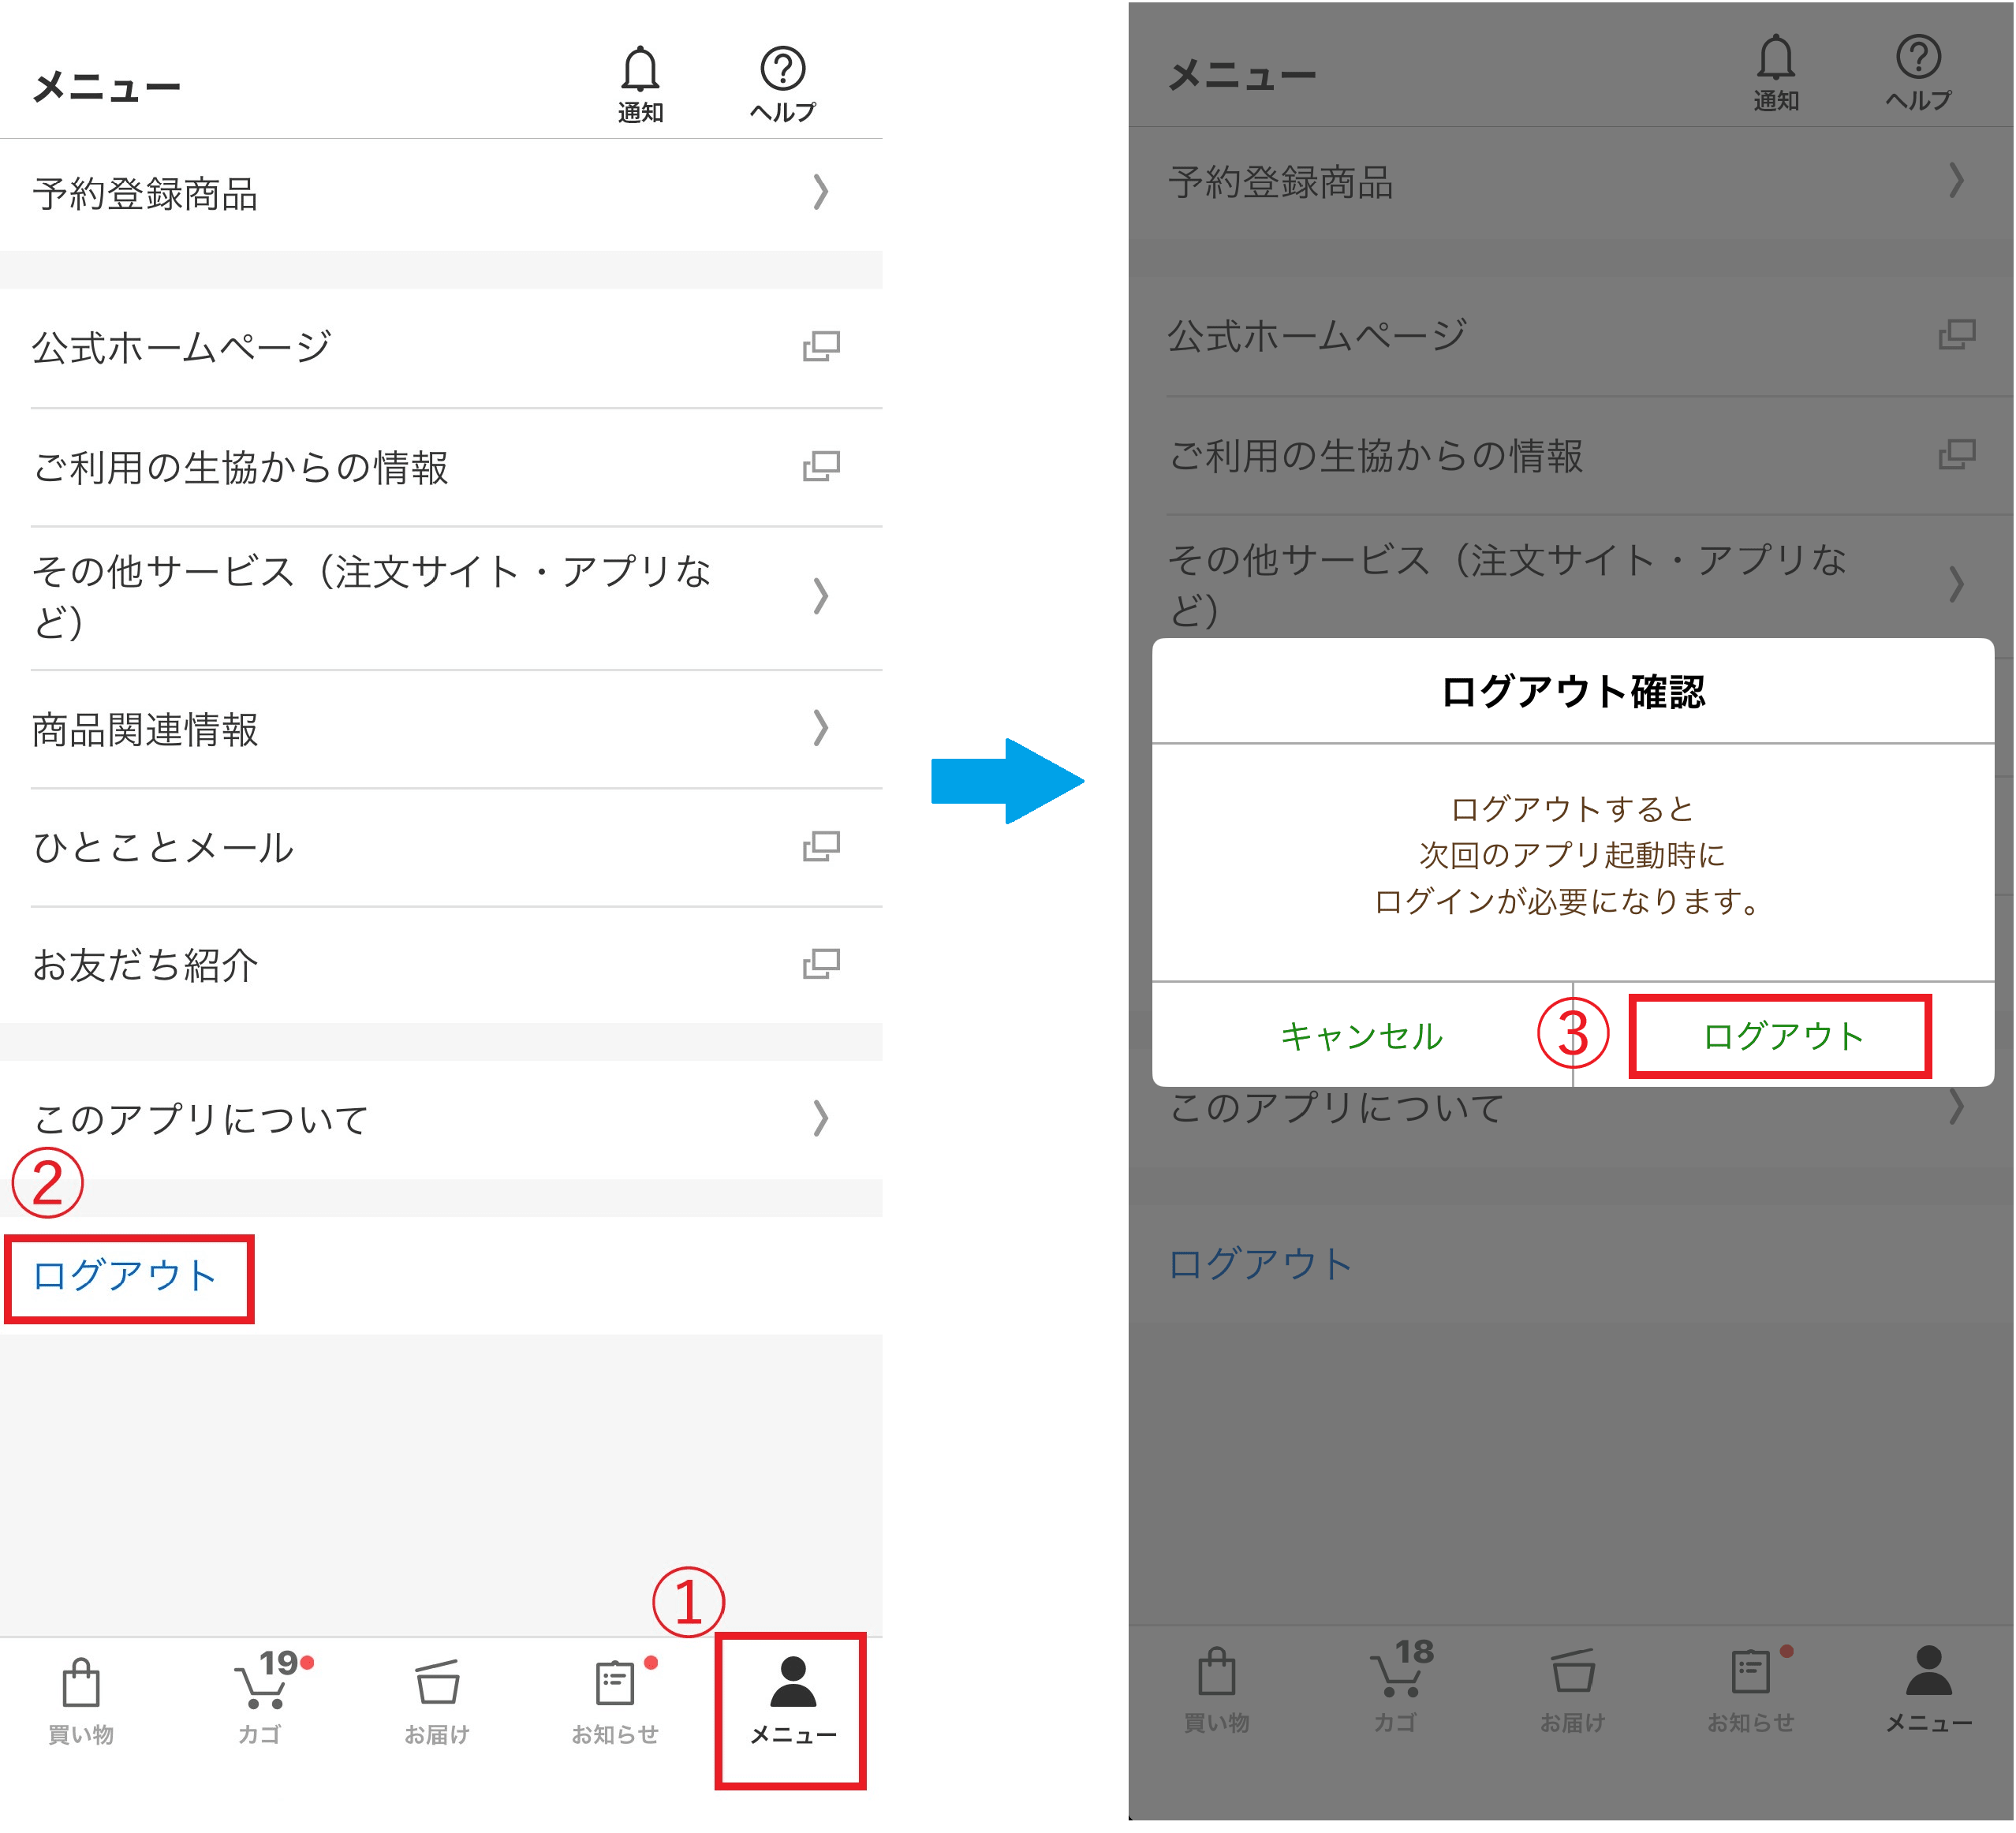This screenshot has height=1833, width=2016.
Task: Click ログアウト確認 dialog title
Action: tap(1572, 691)
